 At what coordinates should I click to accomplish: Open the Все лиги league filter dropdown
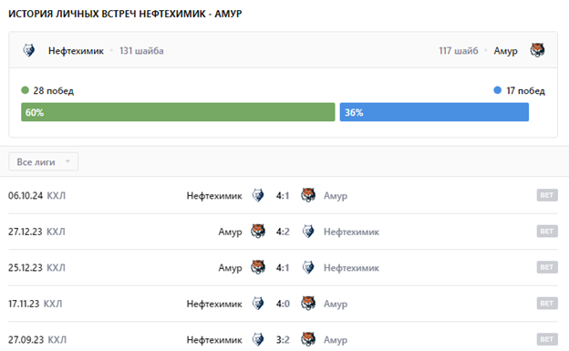(x=43, y=161)
